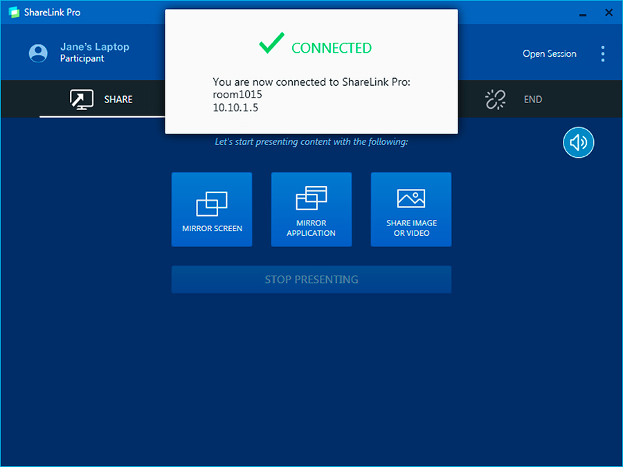Screen dimensions: 623x467
Task: Click the user avatar profile icon
Action: click(38, 53)
